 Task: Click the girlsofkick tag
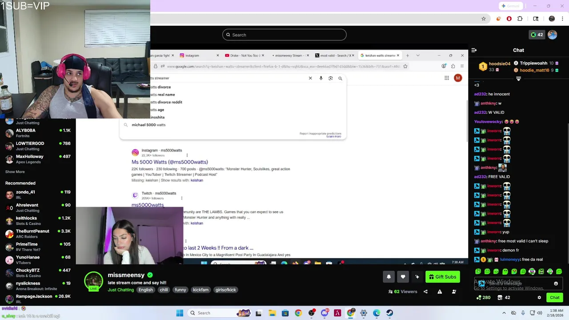225,290
